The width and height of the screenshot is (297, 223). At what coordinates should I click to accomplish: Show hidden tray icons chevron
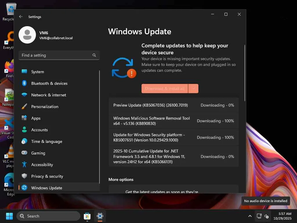(x=250, y=216)
